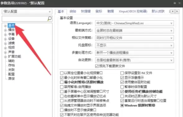Click the pin icon in title bar
This screenshot has width=183, height=117.
click(x=175, y=3)
